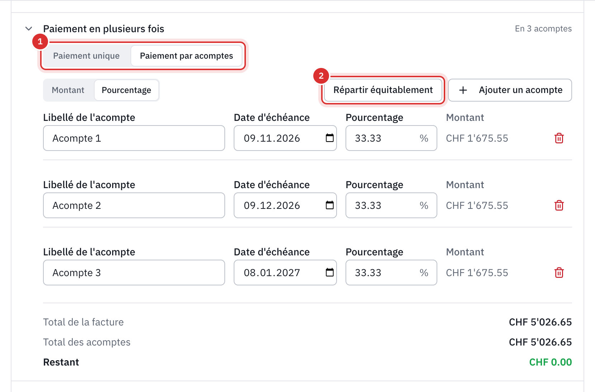
Task: Click Ajouter un acompte button
Action: pyautogui.click(x=510, y=90)
